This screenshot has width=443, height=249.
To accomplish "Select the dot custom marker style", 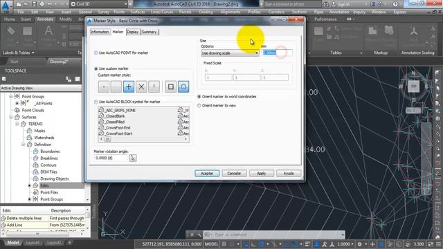I will [103, 86].
